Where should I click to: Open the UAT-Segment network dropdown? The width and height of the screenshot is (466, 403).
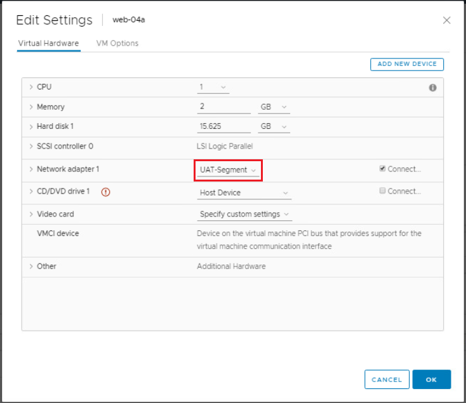click(228, 170)
